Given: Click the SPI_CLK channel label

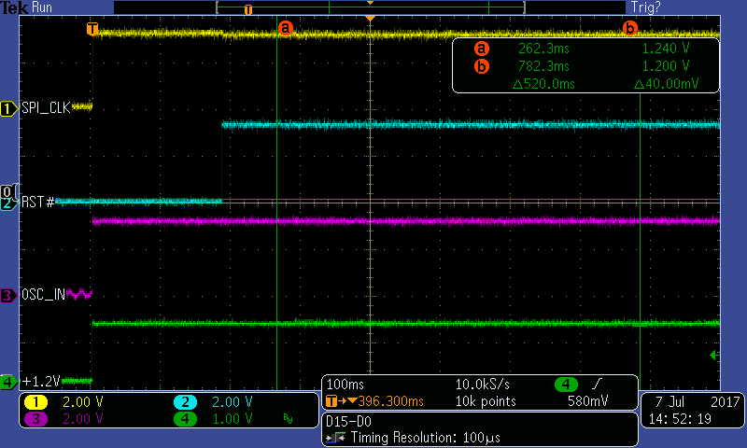Looking at the screenshot, I should [x=46, y=108].
